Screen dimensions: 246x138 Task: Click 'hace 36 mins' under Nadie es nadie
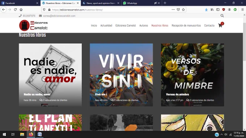tap(30, 100)
